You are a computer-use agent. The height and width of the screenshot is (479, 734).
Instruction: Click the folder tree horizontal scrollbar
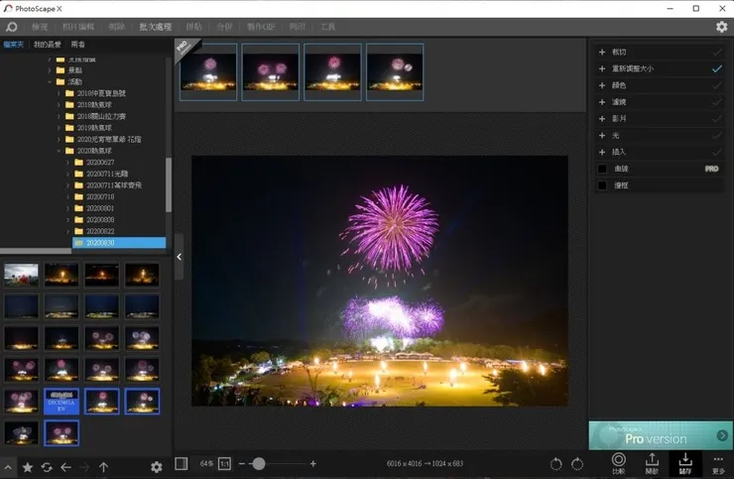(36, 251)
